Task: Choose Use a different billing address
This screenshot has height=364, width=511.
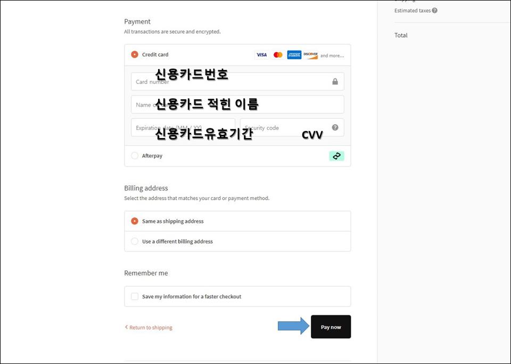Action: [x=135, y=241]
